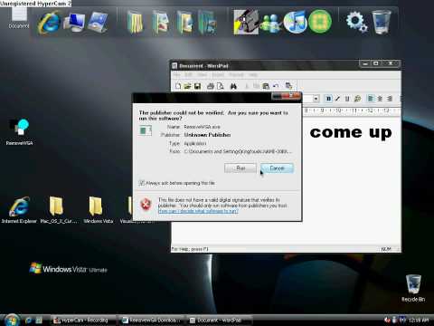Click Date/Time insert icon in WordPad toolbar

pos(288,86)
